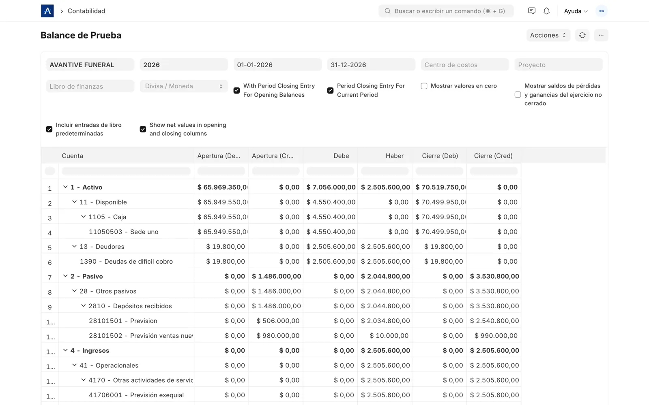Change the start date 01-01-2026

277,65
